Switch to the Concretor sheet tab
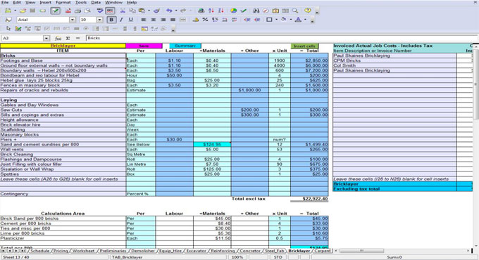This screenshot has height=260, width=479. pos(250,251)
